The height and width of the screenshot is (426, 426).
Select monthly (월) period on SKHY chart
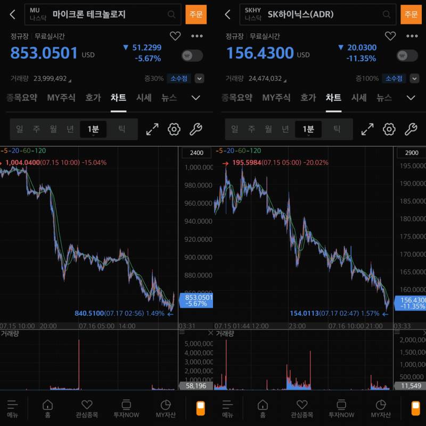click(268, 129)
